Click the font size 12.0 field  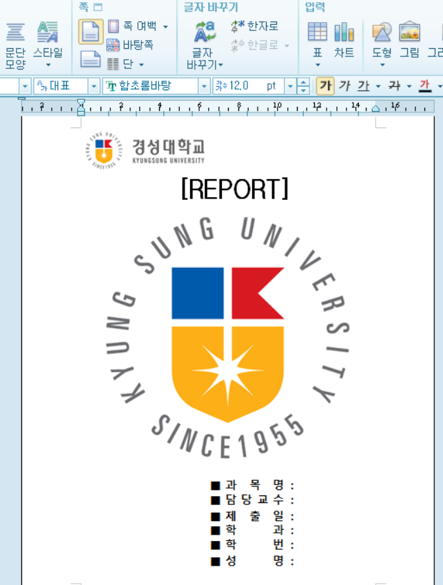[x=248, y=86]
